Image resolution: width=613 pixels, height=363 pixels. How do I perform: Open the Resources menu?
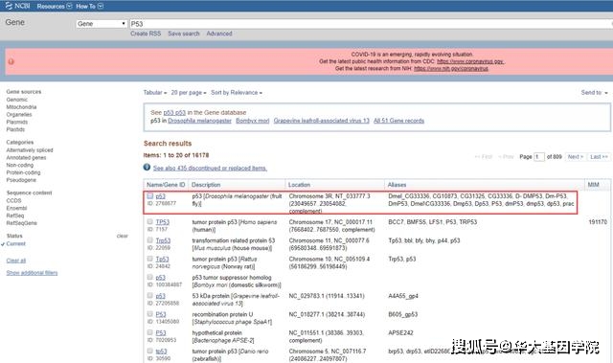tap(55, 6)
